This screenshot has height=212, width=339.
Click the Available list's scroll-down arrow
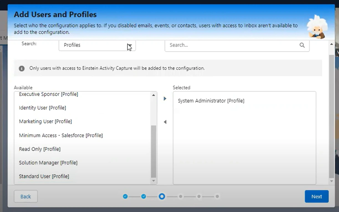[154, 181]
